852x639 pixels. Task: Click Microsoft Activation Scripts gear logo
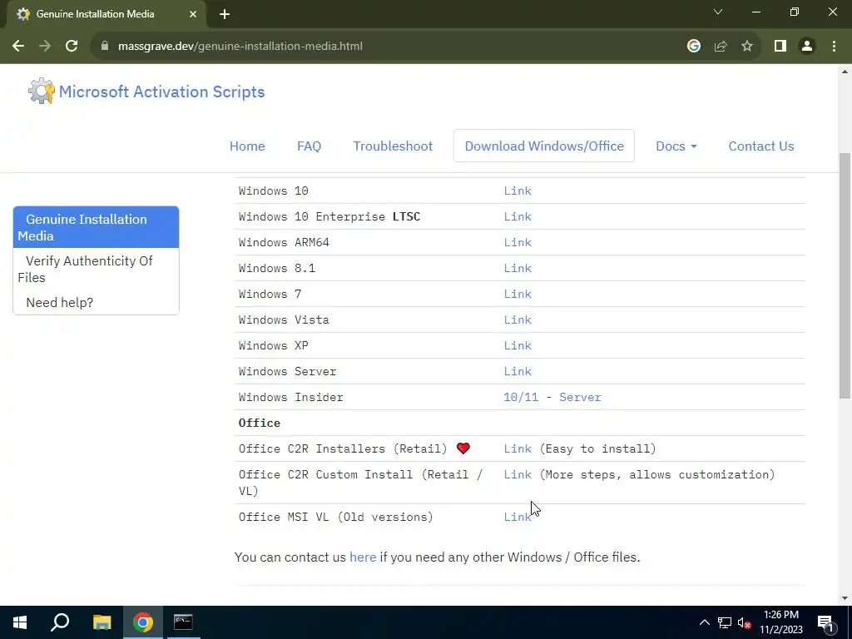click(42, 92)
